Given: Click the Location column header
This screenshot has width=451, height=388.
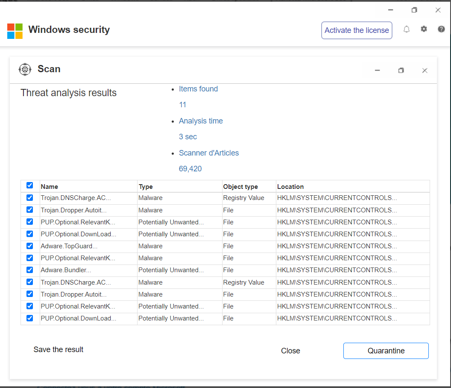Looking at the screenshot, I should tap(290, 187).
